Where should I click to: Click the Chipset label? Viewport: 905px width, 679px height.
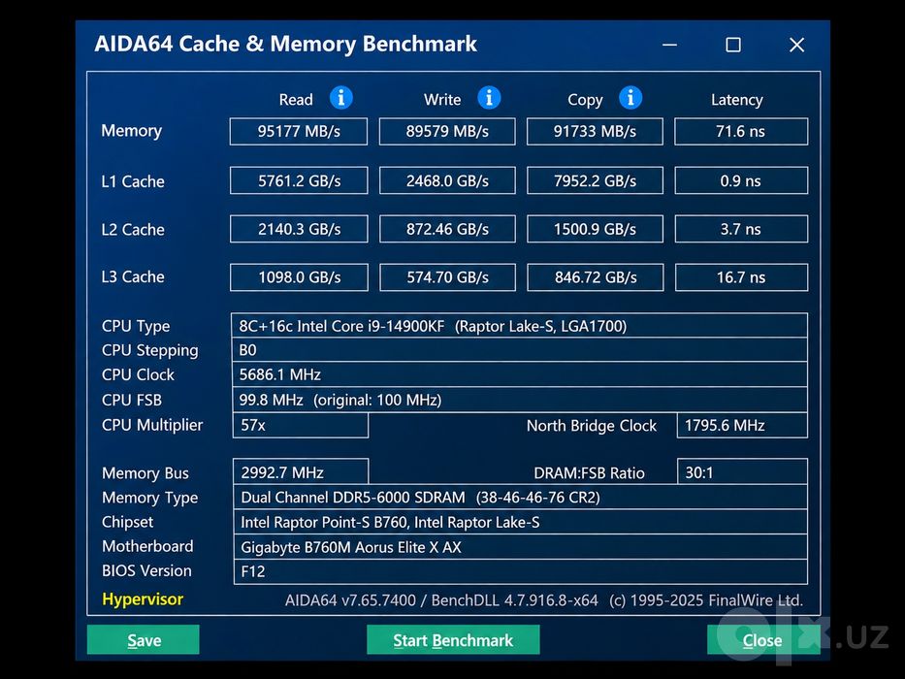(128, 522)
